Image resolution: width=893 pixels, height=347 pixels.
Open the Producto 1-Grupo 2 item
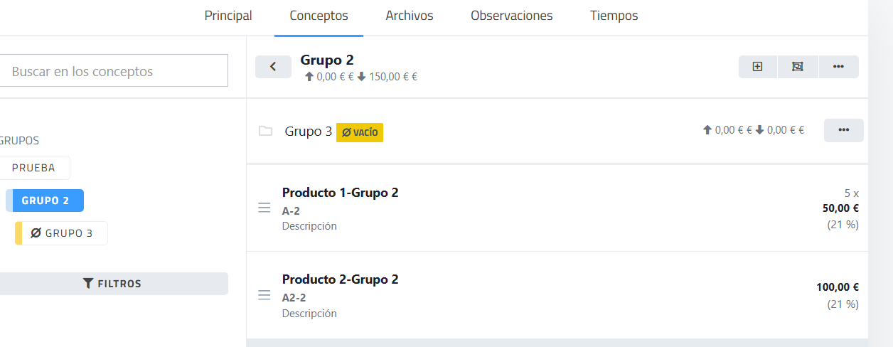(340, 193)
